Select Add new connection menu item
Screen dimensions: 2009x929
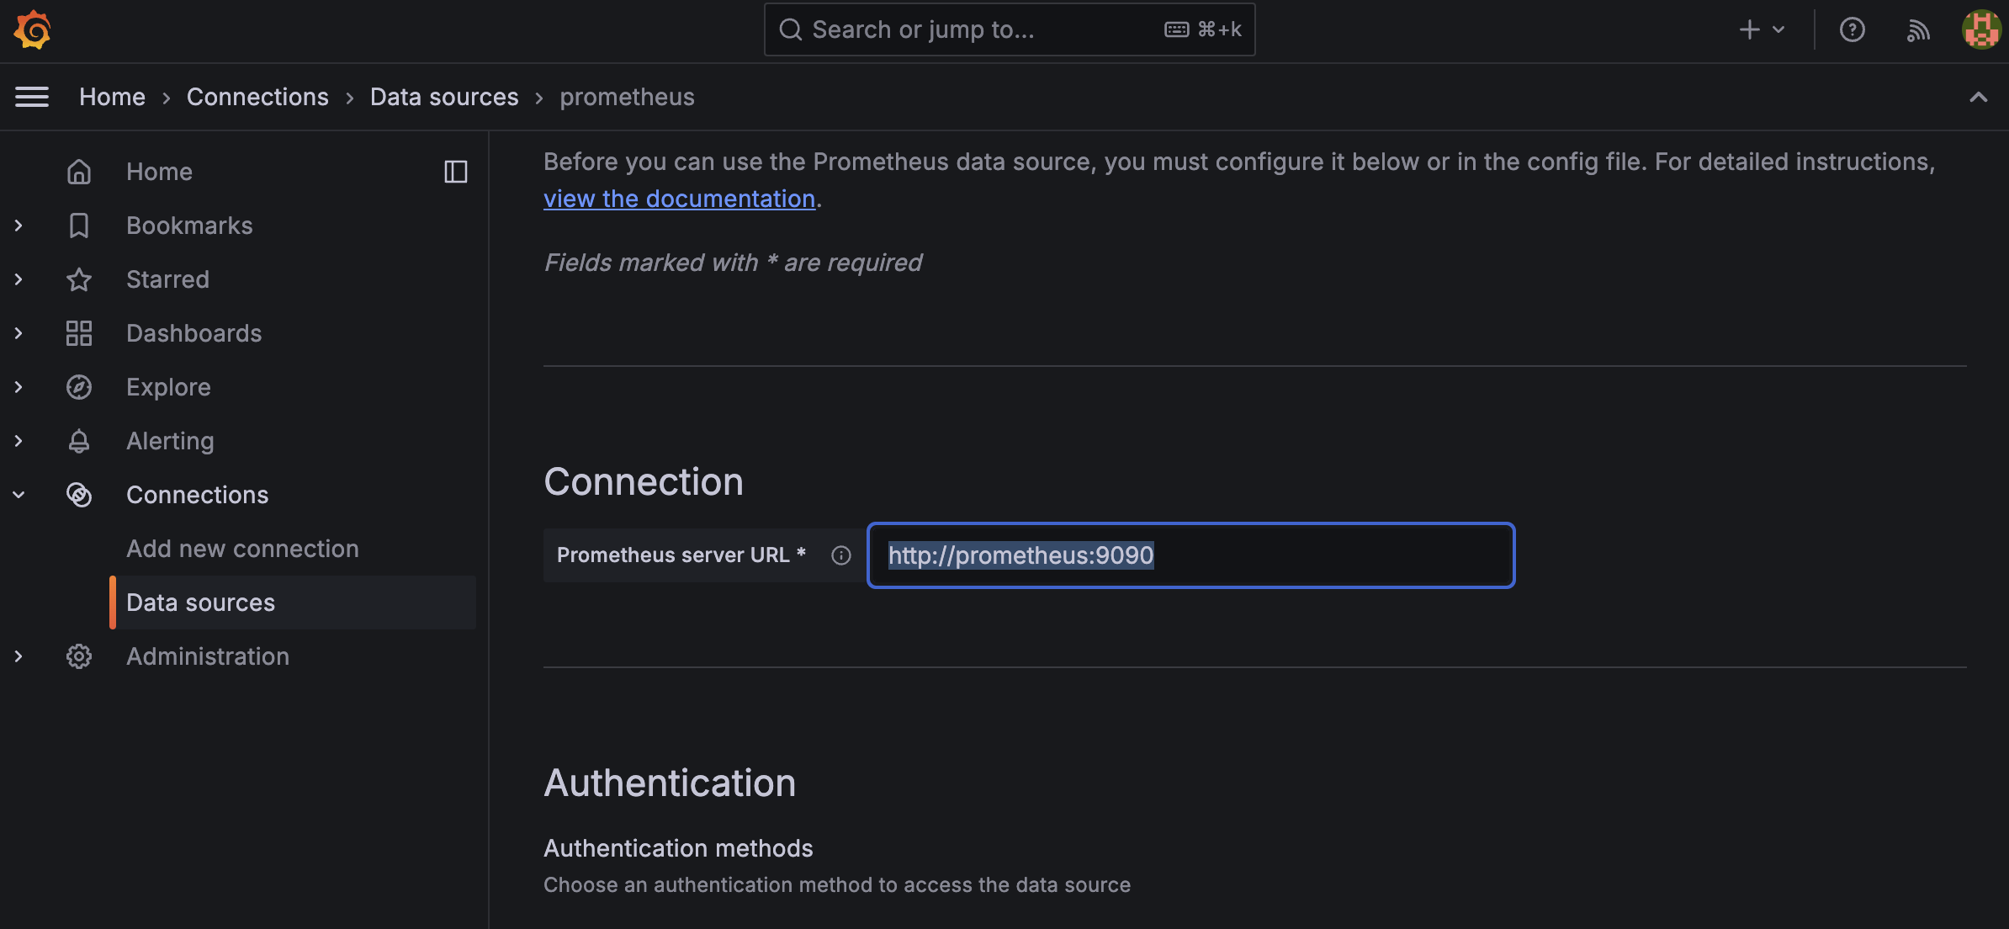pos(242,549)
